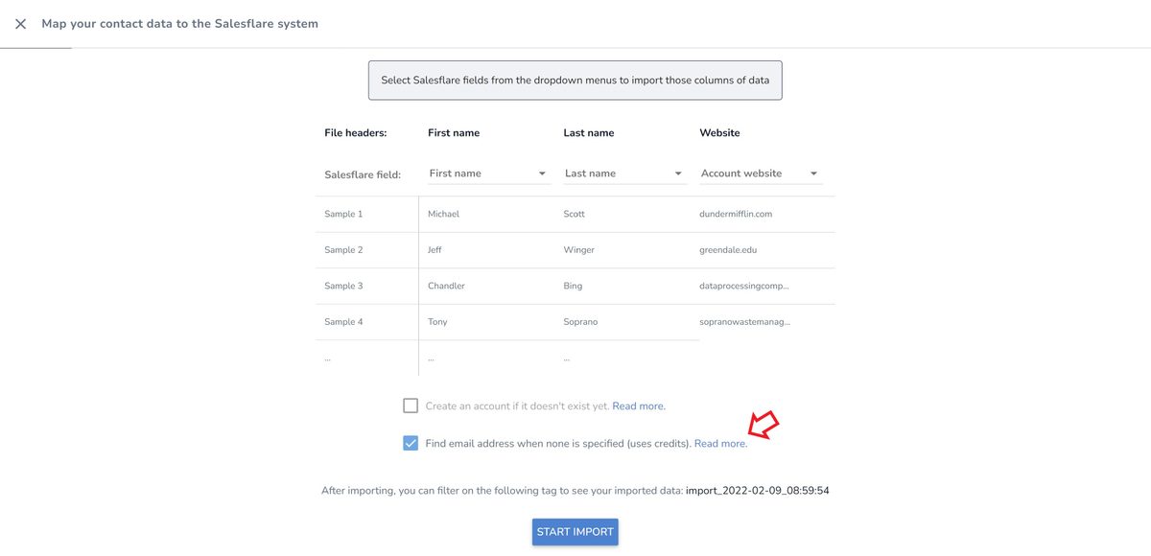The image size is (1151, 556).
Task: Enable Create an account if it doesn't exist checkbox
Action: point(411,405)
